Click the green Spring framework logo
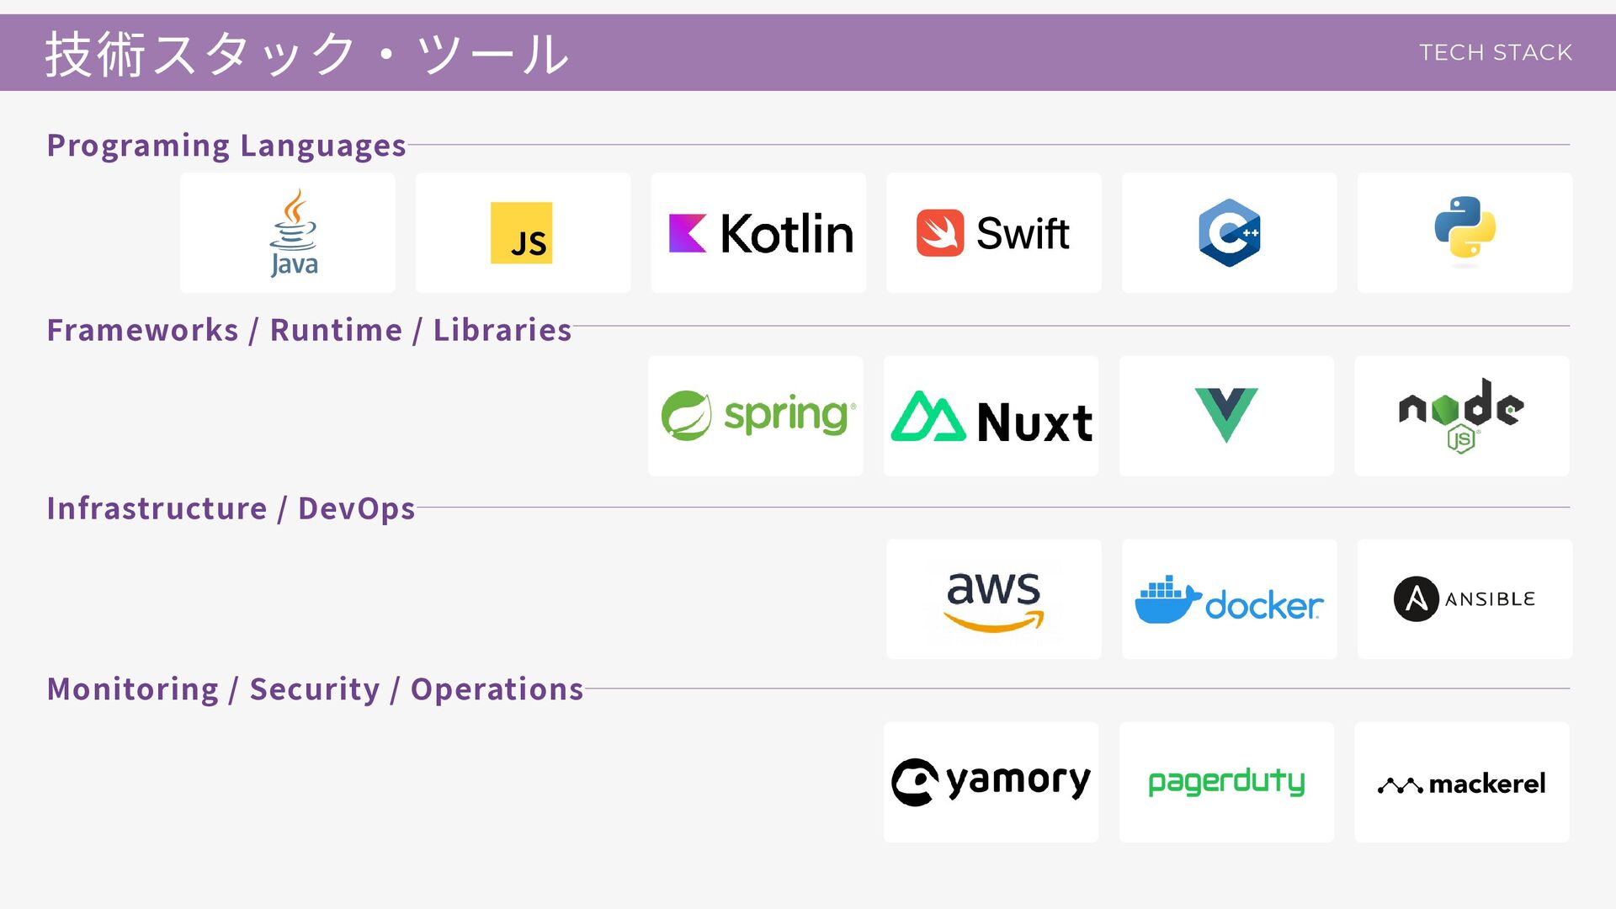This screenshot has width=1616, height=909. tap(756, 416)
